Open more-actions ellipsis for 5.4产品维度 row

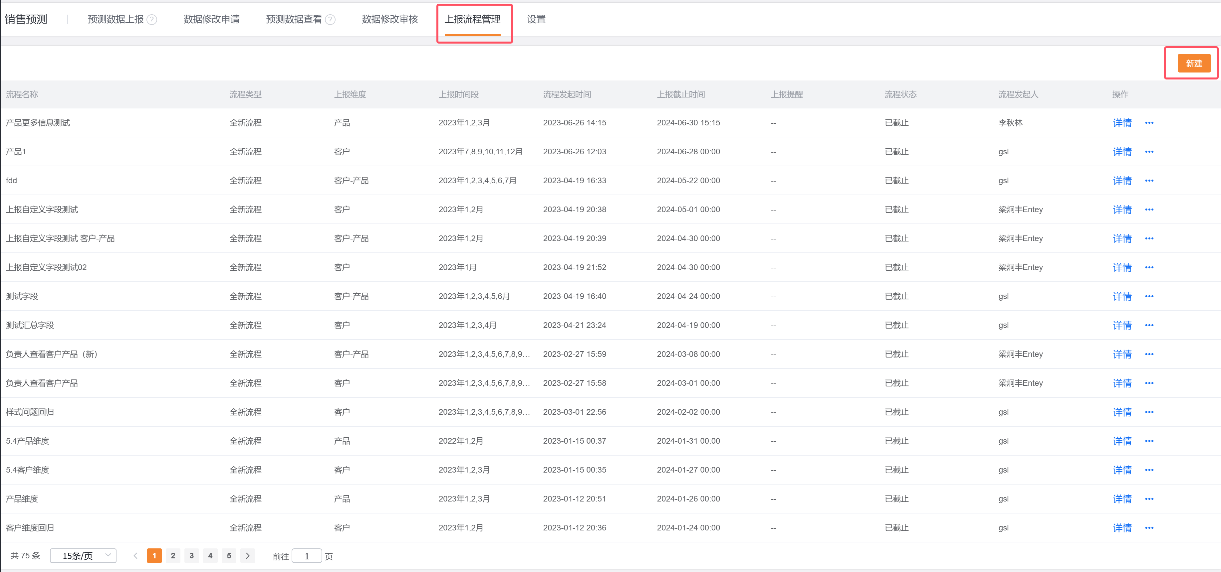[x=1149, y=441]
